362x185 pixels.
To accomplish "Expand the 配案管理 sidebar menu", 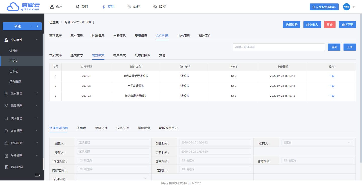I will (x=37, y=106).
